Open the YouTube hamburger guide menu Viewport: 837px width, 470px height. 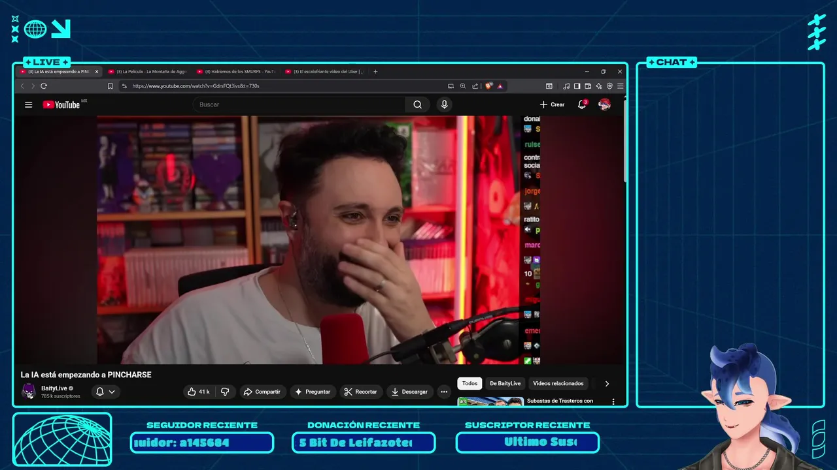(28, 104)
